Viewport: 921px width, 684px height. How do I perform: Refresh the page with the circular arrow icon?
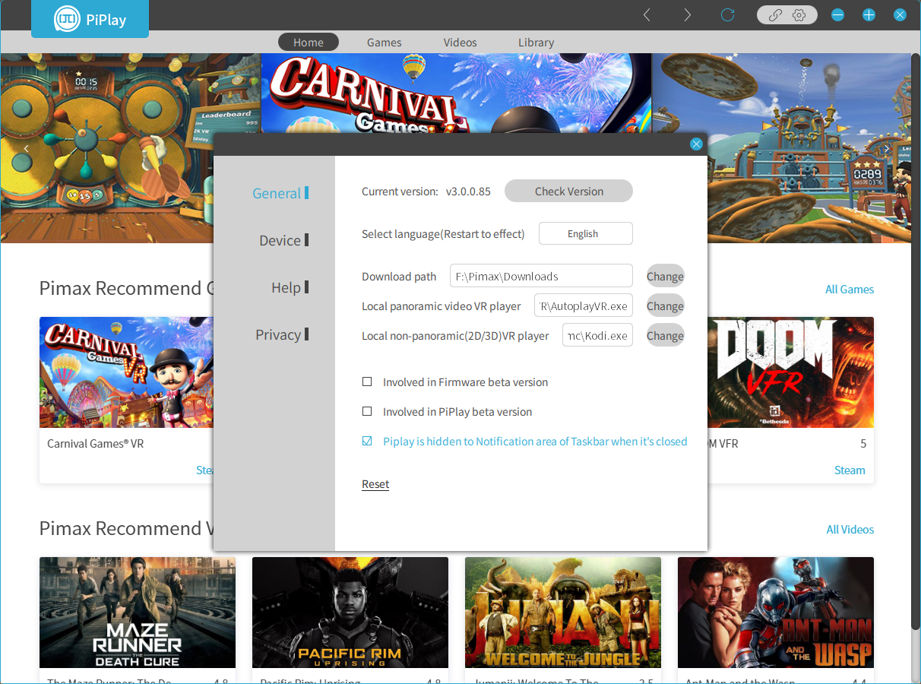(727, 15)
